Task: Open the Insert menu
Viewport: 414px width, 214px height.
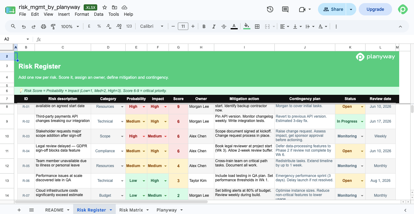Action: coord(64,14)
